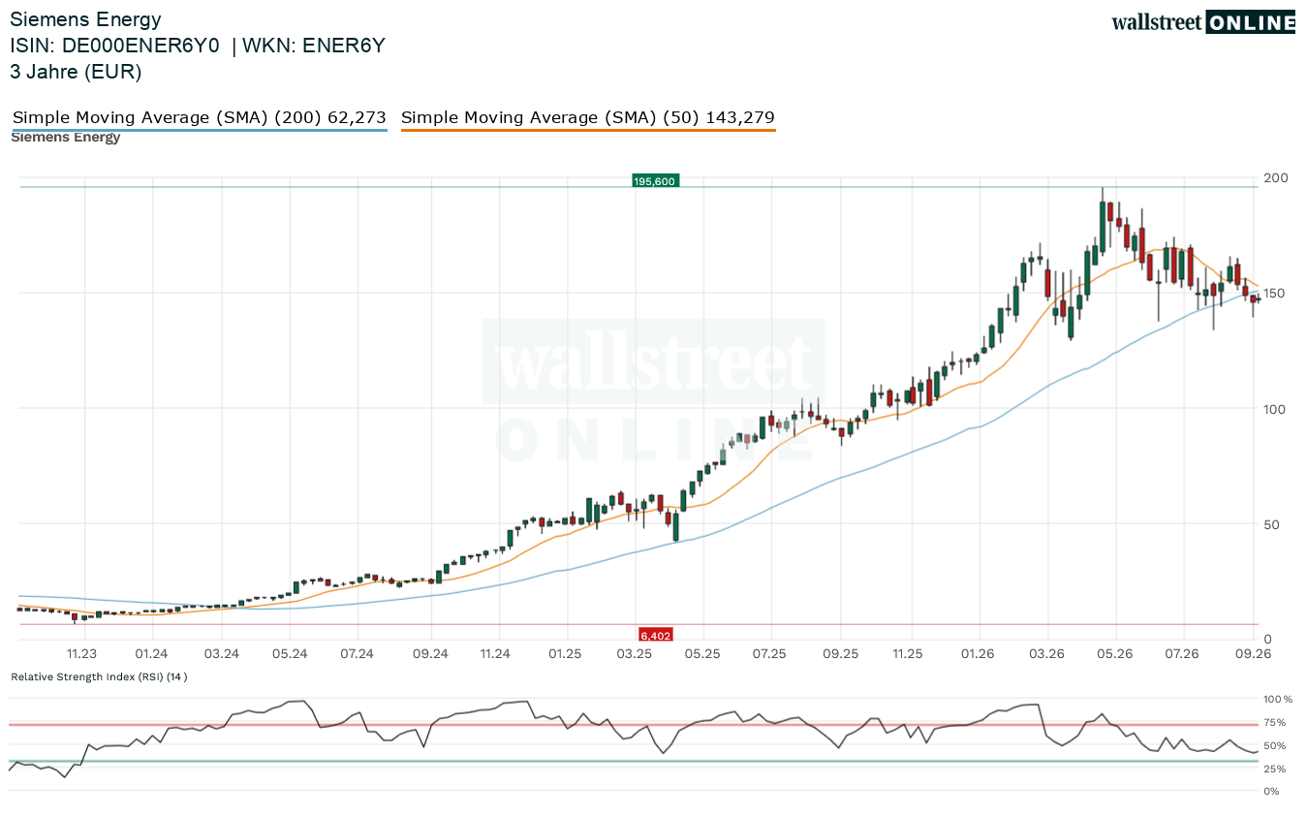Screen dimensions: 1307x817
Task: Select the 'Relative Strength Index (RSI) (14 )' label
Action: [x=99, y=676]
